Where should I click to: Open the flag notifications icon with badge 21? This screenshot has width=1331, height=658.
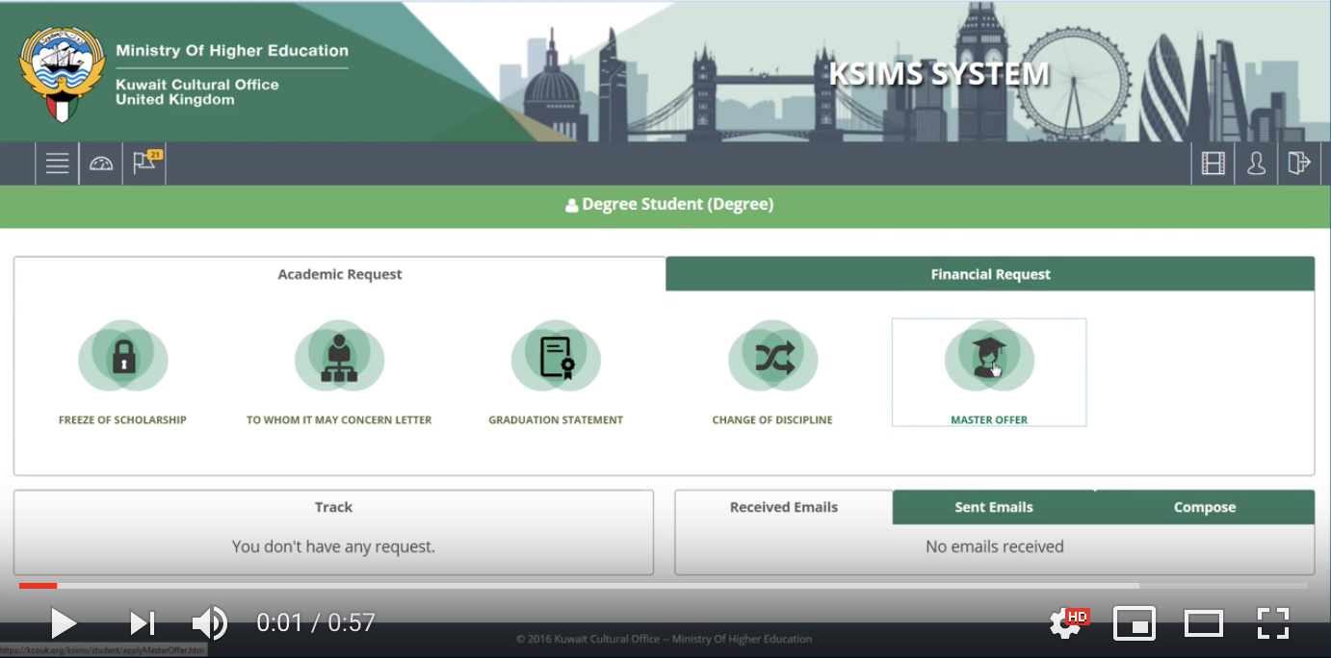click(x=145, y=163)
